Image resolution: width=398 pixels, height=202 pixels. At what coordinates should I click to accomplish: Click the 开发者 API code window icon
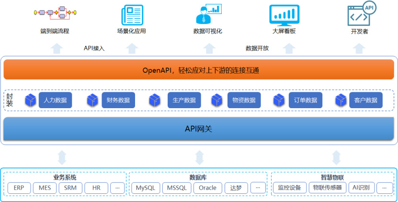click(x=362, y=13)
